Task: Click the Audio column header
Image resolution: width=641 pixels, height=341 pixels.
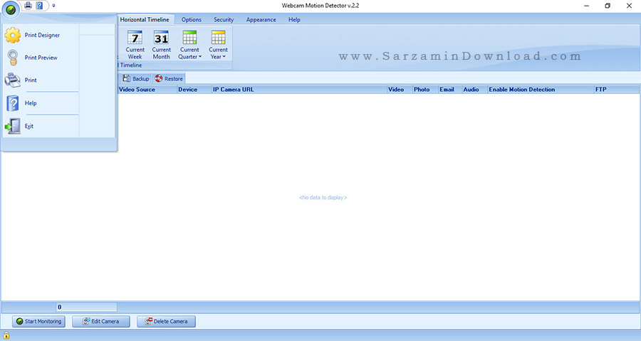Action: click(x=474, y=90)
